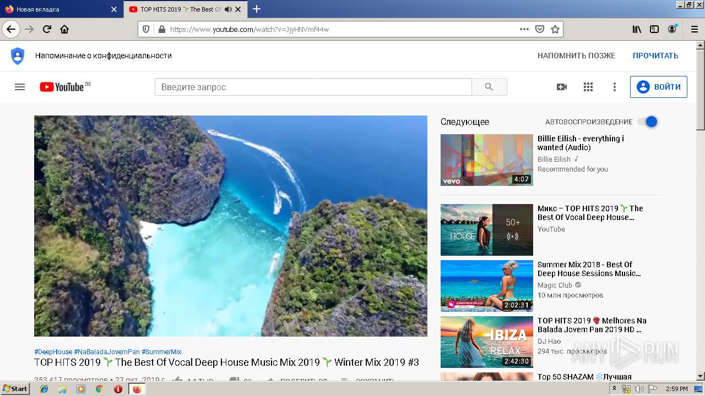Image resolution: width=705 pixels, height=396 pixels.
Task: Focus the Введите запрос search field
Action: point(313,87)
